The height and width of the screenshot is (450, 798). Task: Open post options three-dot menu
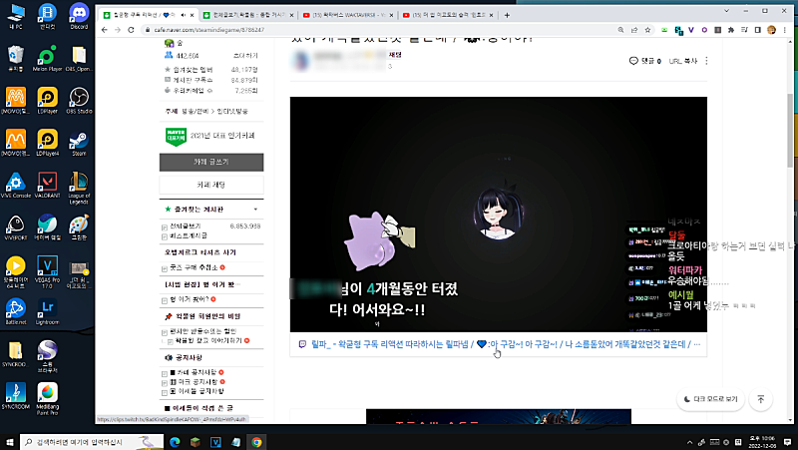[706, 61]
